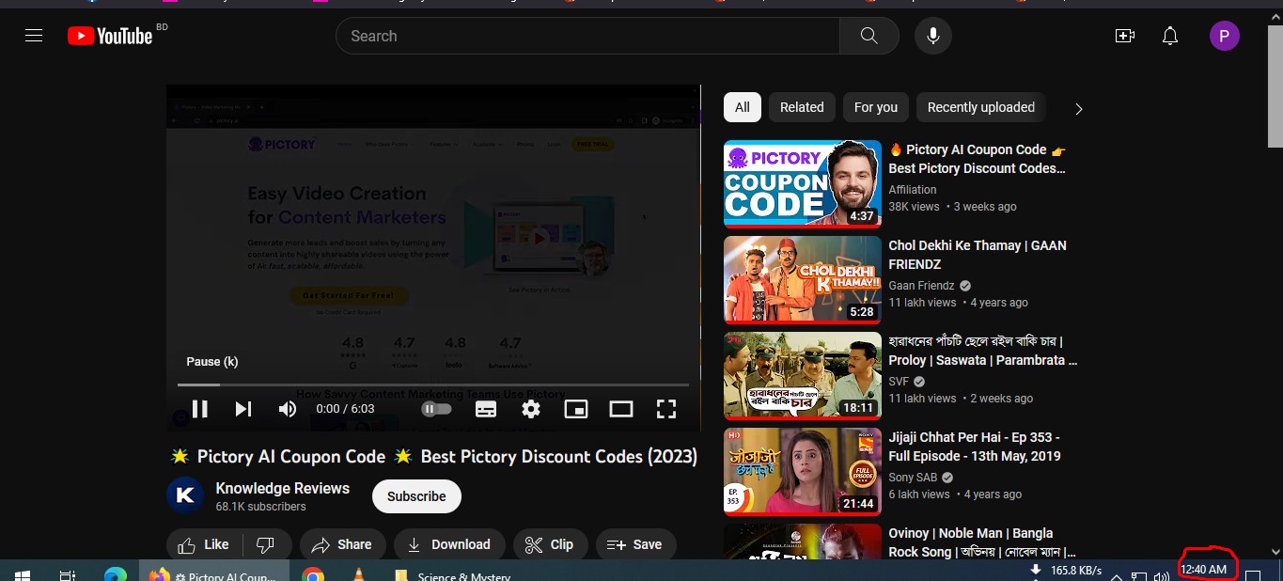This screenshot has height=581, width=1283.
Task: Start voice search with microphone icon
Action: (x=933, y=36)
